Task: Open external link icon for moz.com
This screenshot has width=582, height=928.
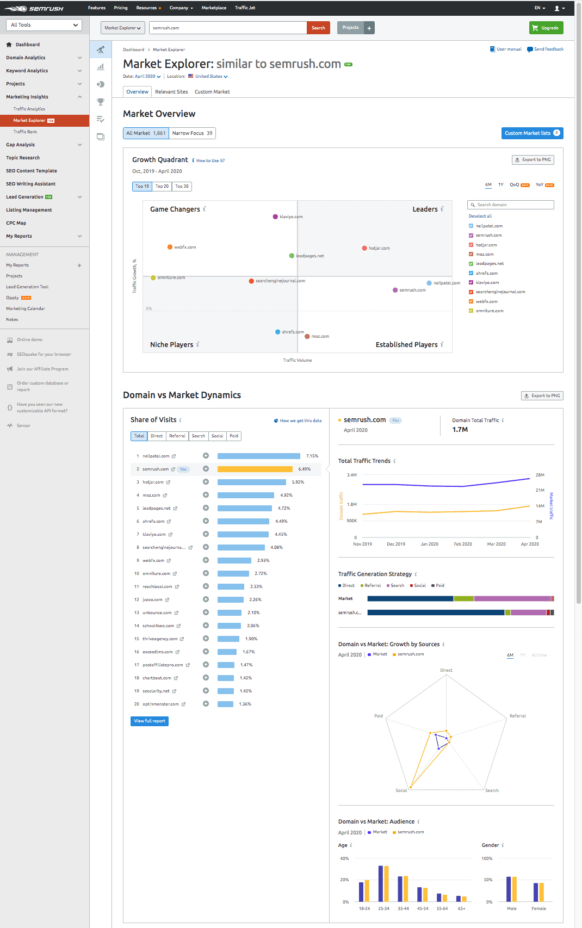Action: (x=165, y=495)
